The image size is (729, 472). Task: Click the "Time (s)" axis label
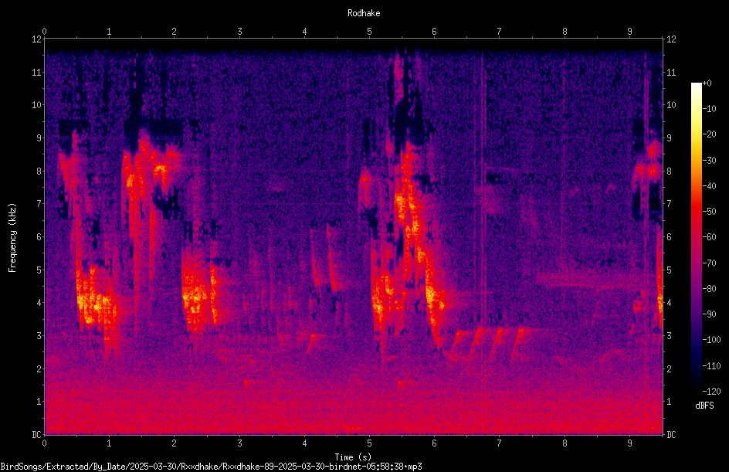353,457
